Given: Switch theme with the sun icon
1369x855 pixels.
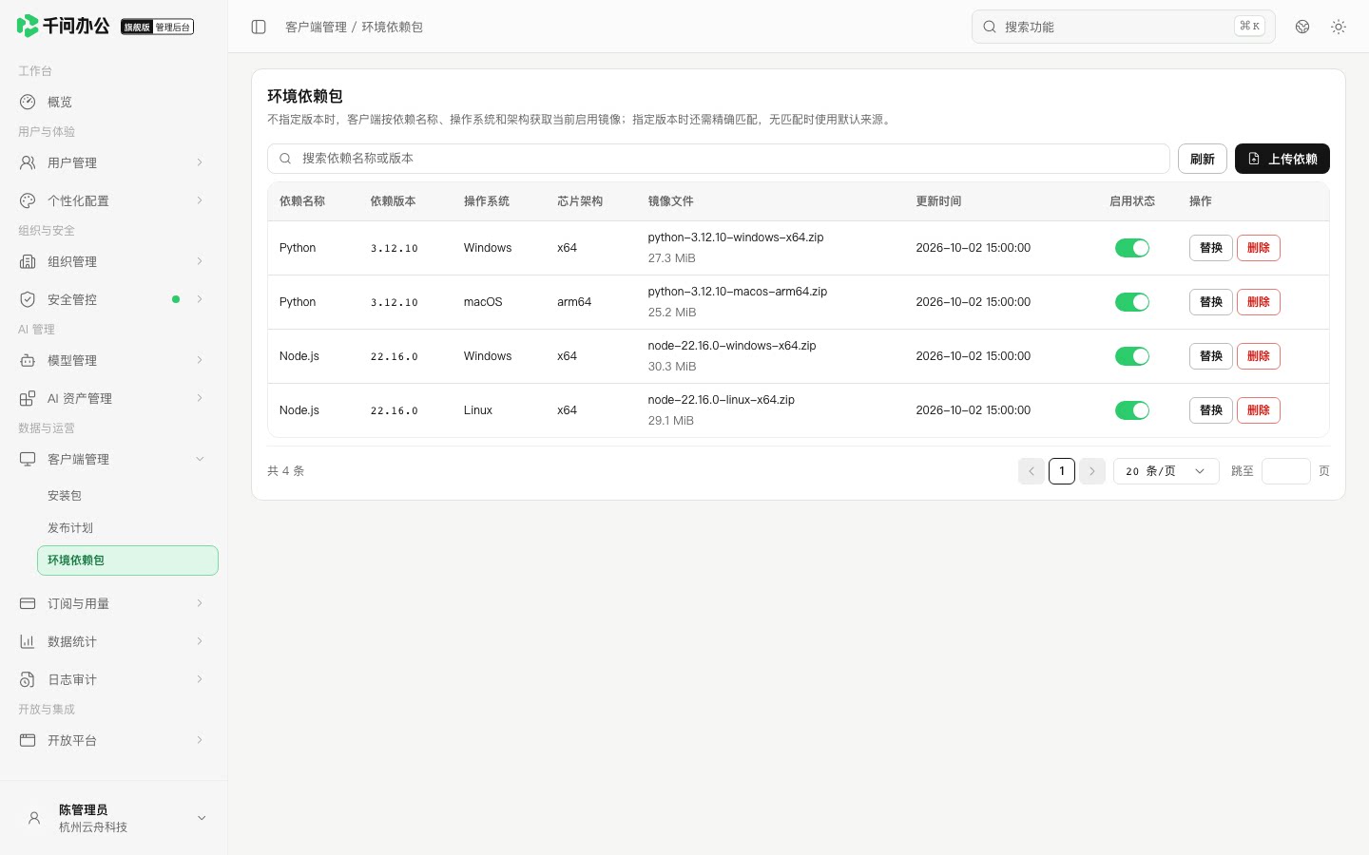Looking at the screenshot, I should point(1339,27).
